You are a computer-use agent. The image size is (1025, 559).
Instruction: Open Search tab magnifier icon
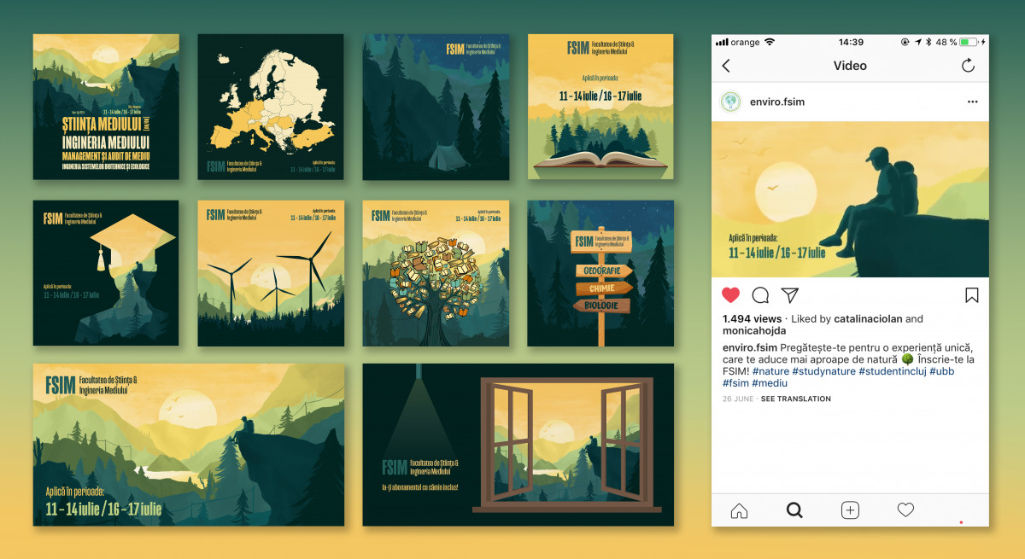[x=794, y=510]
